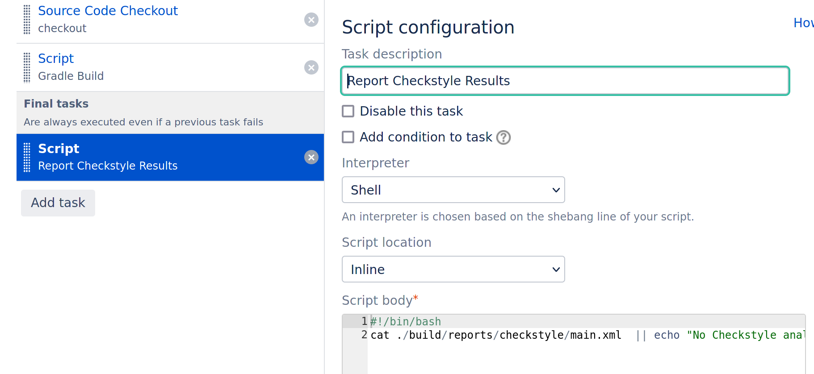
Task: Check the Add condition to task box
Action: 348,137
